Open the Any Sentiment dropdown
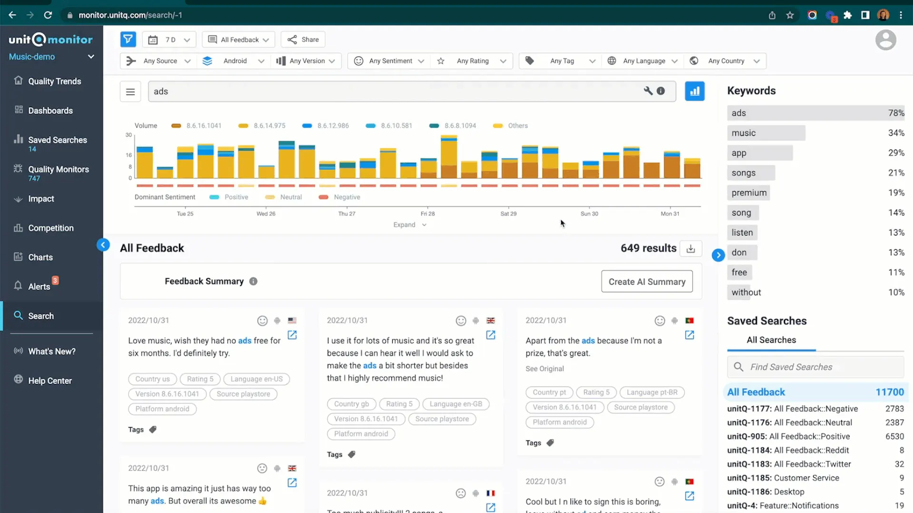The width and height of the screenshot is (913, 513). point(390,61)
